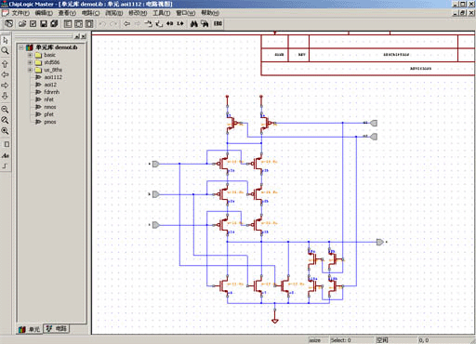This screenshot has height=344, width=476.
Task: Switch to the 电路 tab
Action: coord(57,329)
